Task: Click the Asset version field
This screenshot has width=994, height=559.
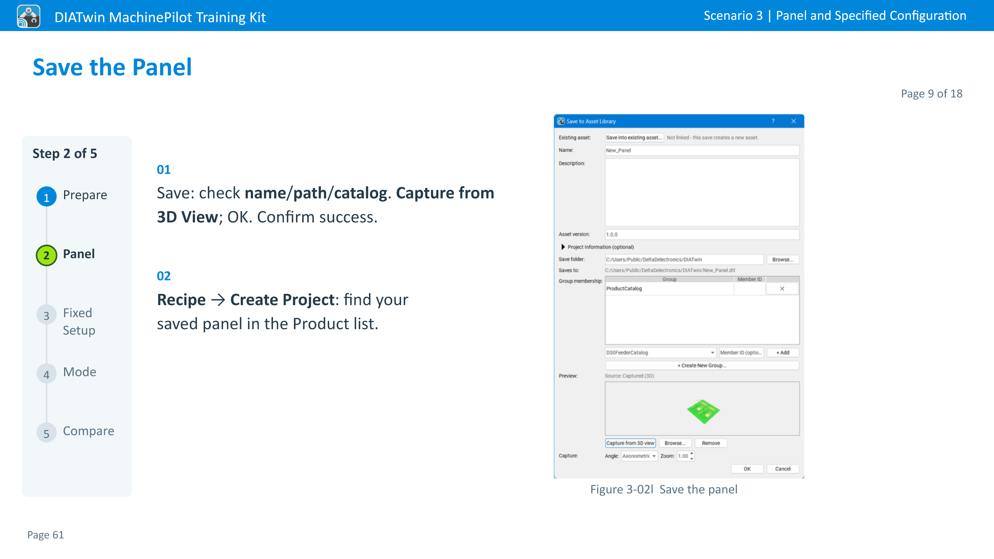Action: point(702,234)
